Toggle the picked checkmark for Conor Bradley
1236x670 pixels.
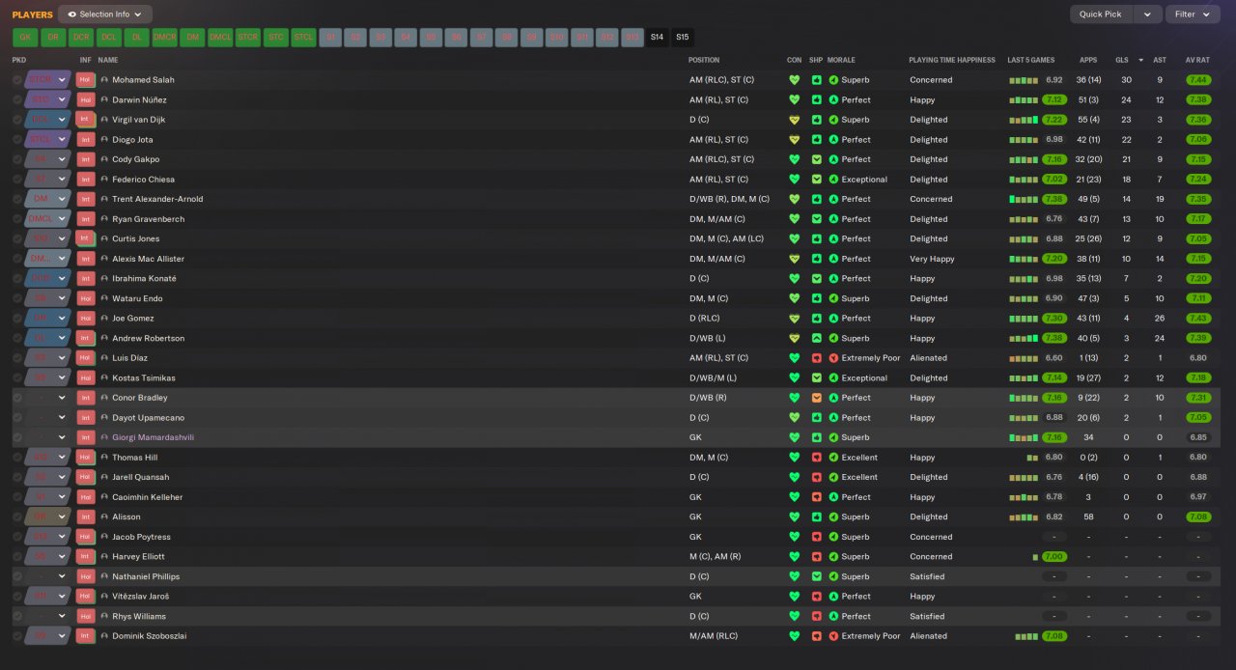pyautogui.click(x=17, y=398)
